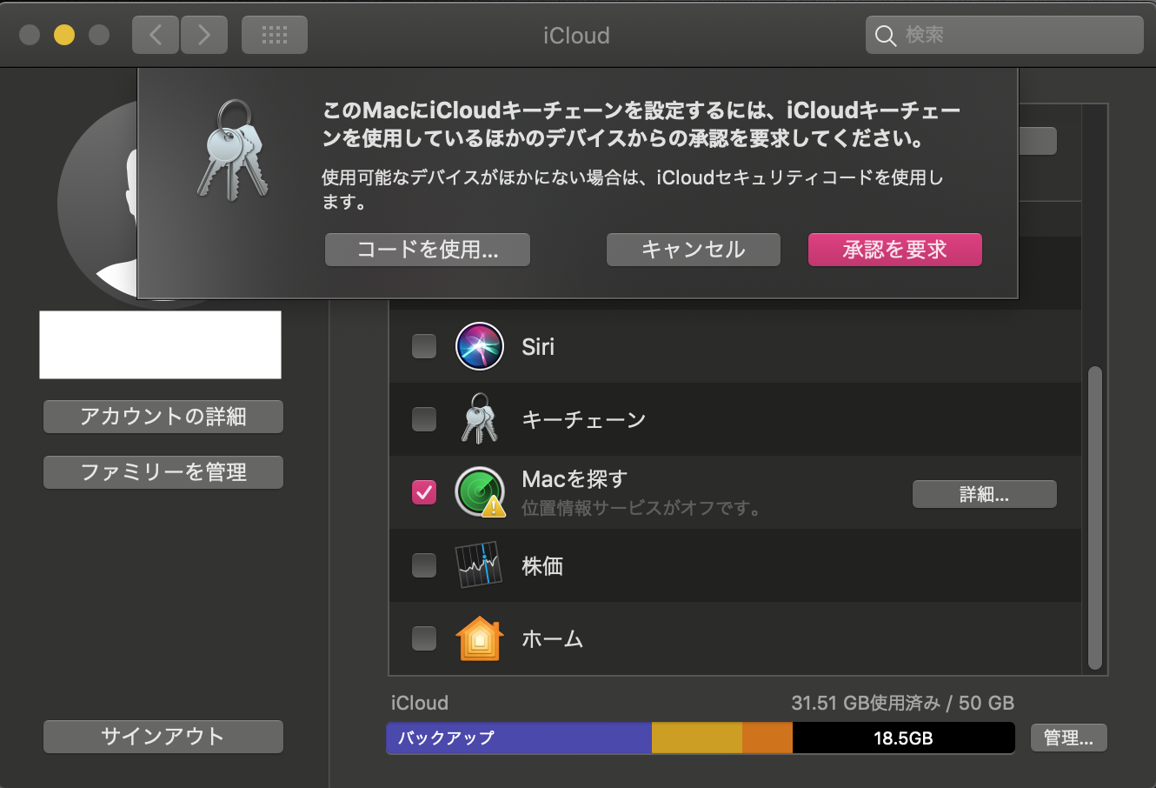Open 詳細... for Macを探す

[x=985, y=494]
